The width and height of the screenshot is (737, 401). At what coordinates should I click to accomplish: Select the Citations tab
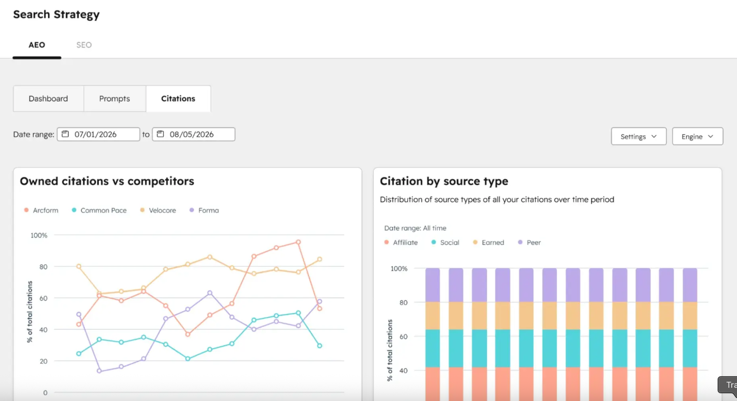(178, 98)
